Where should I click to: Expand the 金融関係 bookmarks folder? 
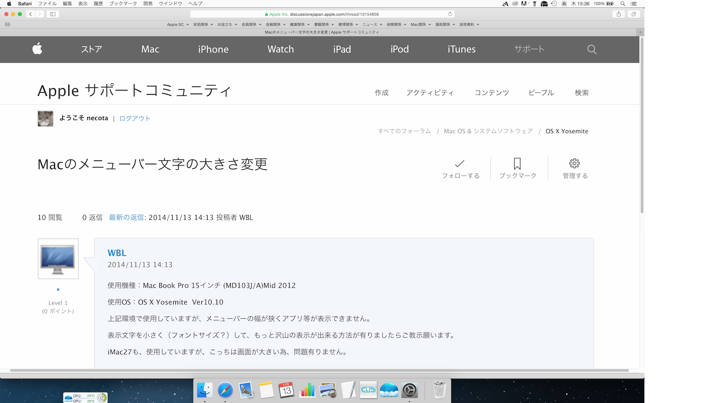click(x=275, y=25)
